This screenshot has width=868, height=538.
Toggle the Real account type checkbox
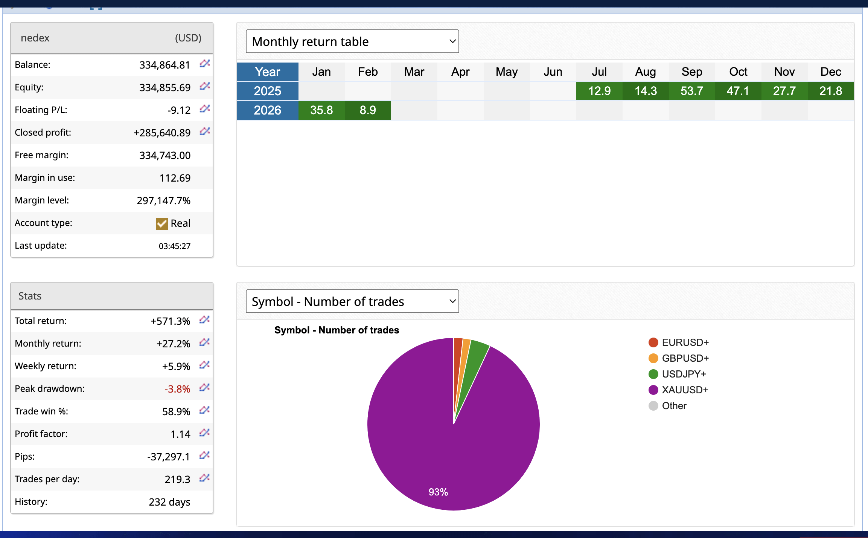[x=161, y=223]
